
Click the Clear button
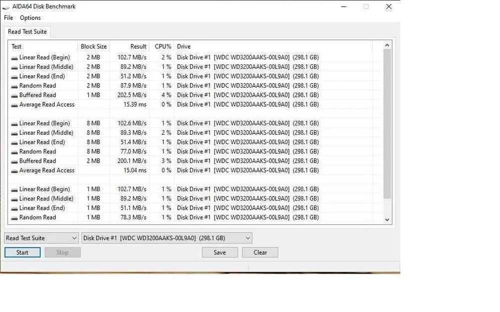coord(260,253)
